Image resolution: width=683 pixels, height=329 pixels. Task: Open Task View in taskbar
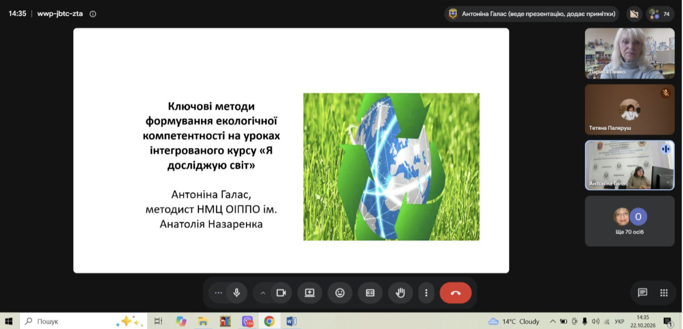pos(158,321)
